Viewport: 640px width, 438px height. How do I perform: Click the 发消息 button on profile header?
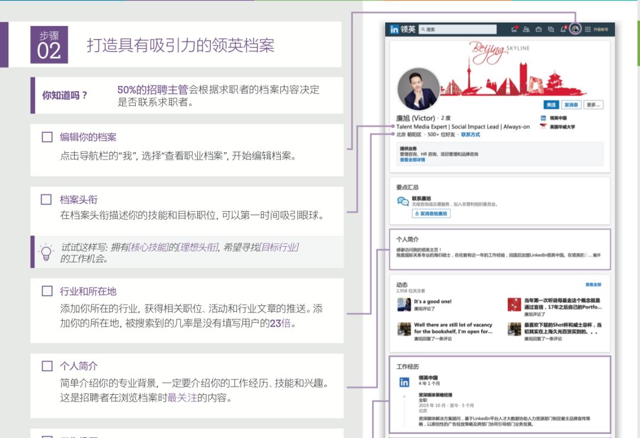tap(571, 105)
